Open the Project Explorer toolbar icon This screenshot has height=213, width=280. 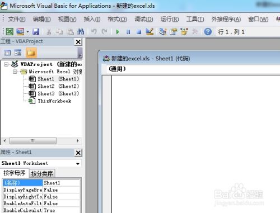(x=163, y=32)
